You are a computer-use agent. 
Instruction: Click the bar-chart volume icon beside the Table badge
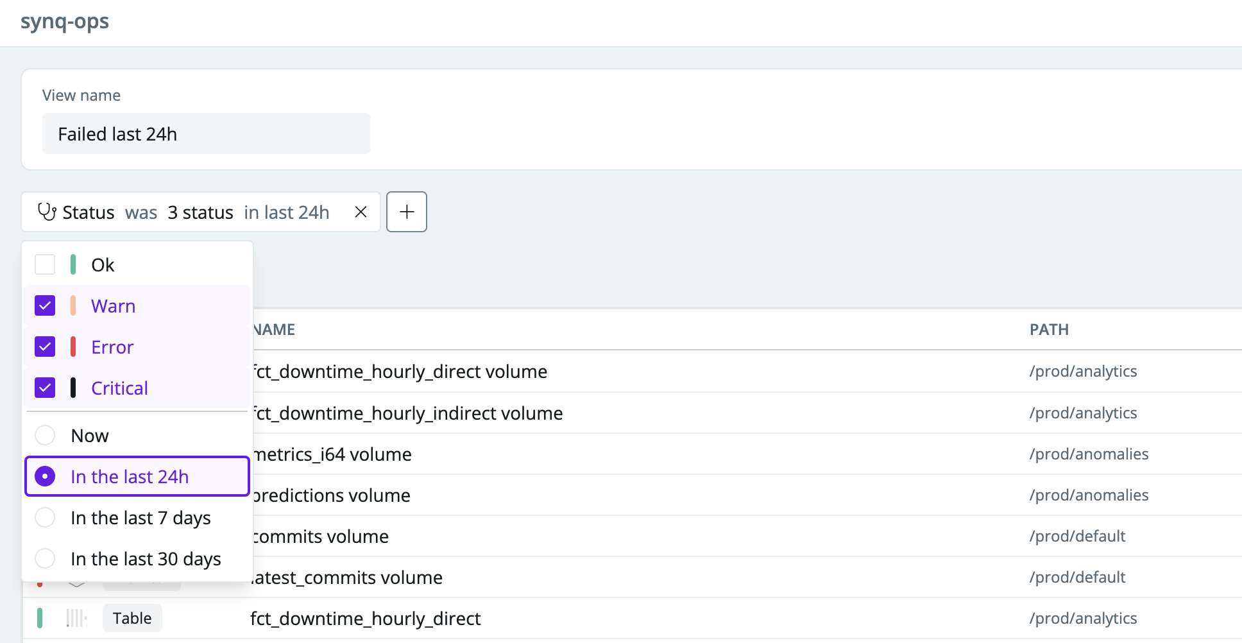pyautogui.click(x=76, y=618)
